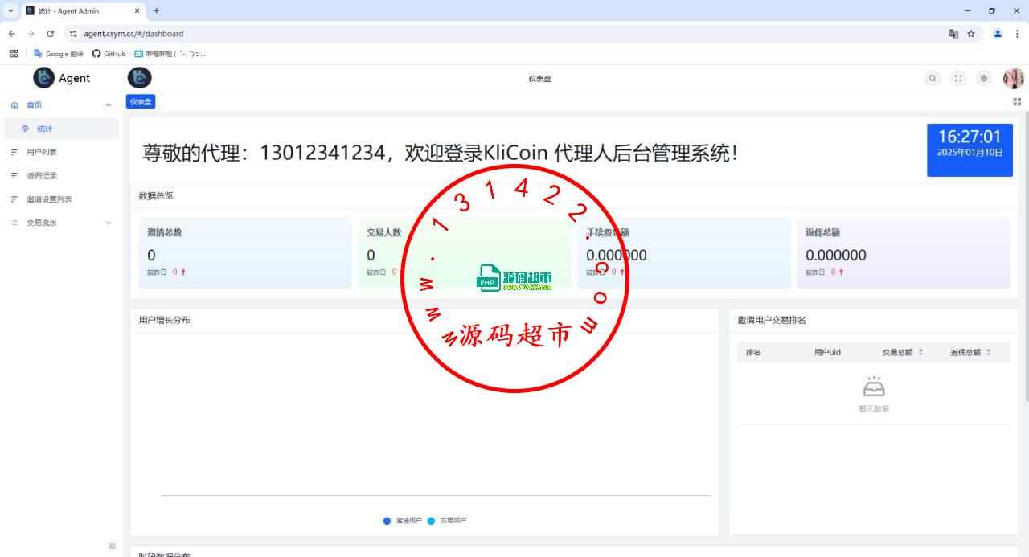Open a new browser tab
The width and height of the screenshot is (1029, 557).
coord(156,10)
